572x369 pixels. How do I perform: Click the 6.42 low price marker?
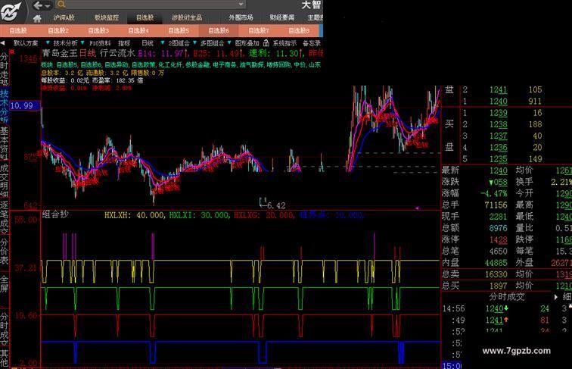pyautogui.click(x=276, y=205)
